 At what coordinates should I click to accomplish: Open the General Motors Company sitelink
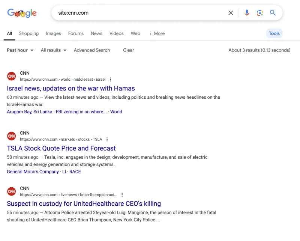coord(33,172)
